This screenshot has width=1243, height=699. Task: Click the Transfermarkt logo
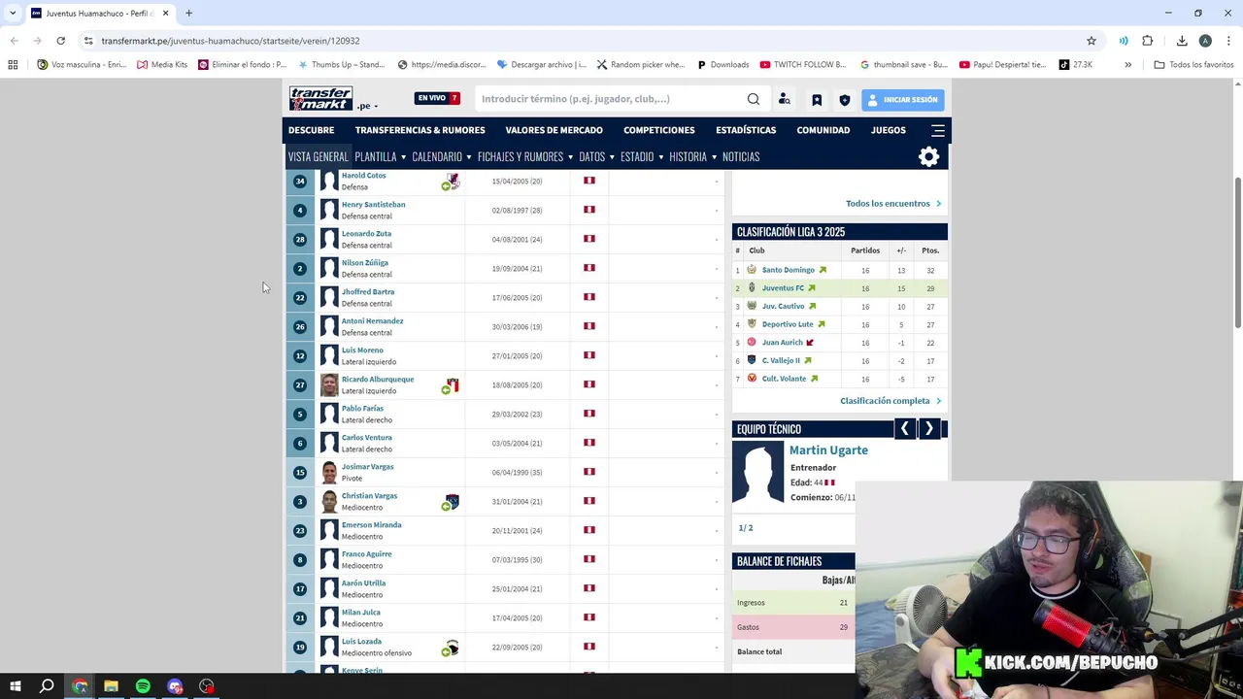(320, 98)
